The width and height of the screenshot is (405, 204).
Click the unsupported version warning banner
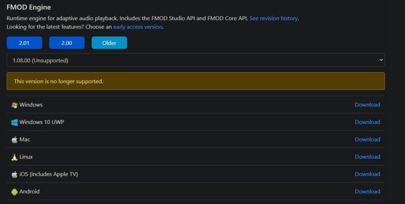(x=195, y=81)
